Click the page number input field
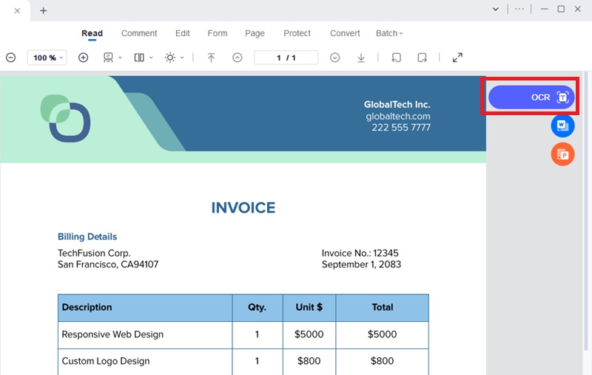Screen dimensions: 592x375 [286, 58]
